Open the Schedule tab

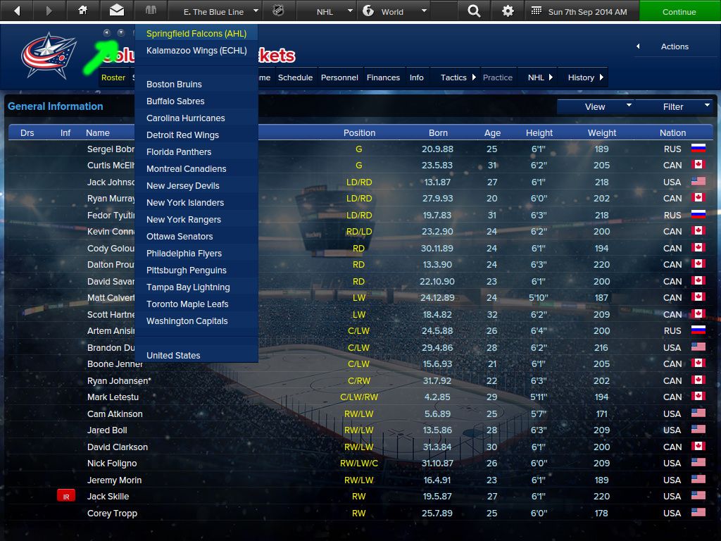(x=295, y=77)
